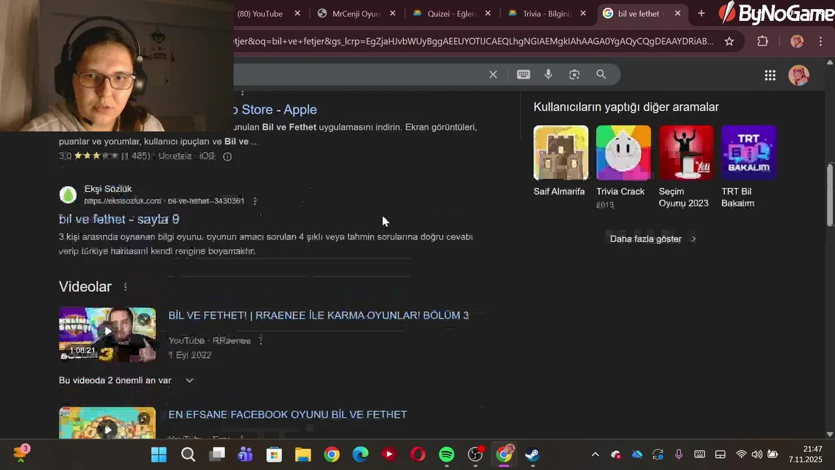Start a voice search with the microphone
Screen dimensions: 835x470
(x=549, y=74)
